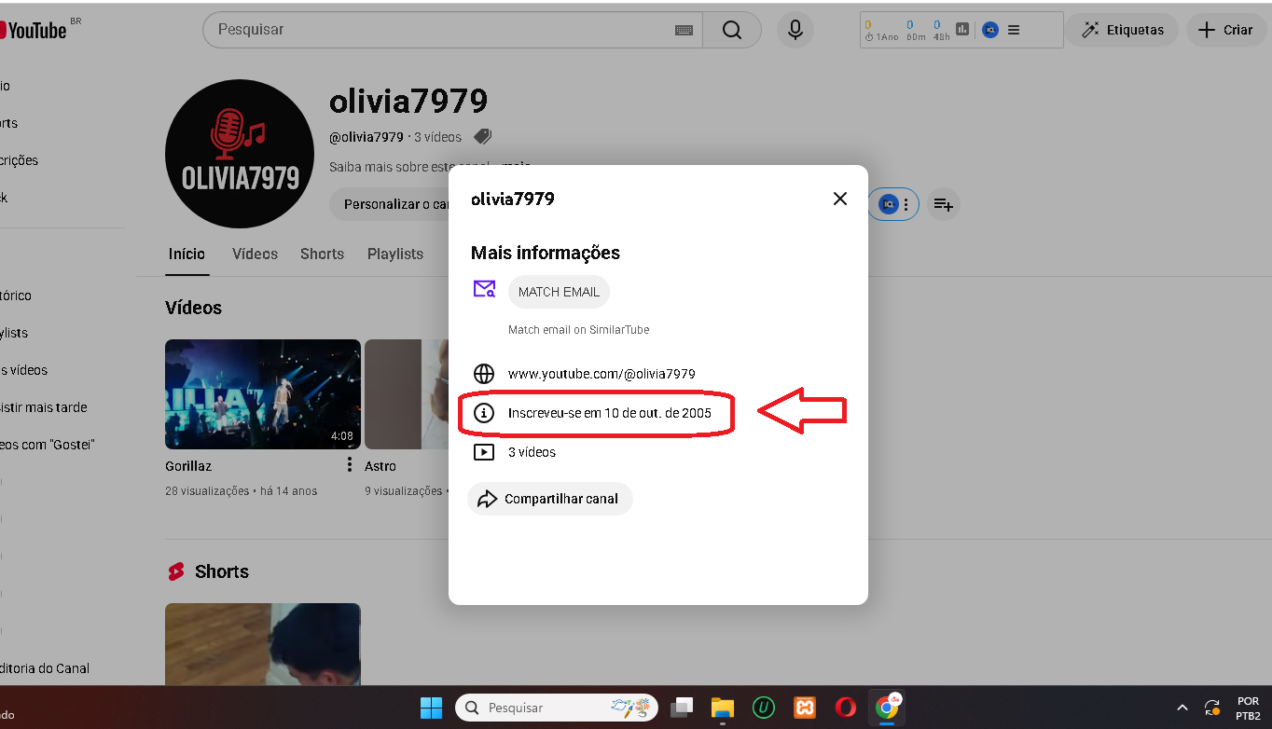The width and height of the screenshot is (1272, 729).
Task: Click 'Match email on SimilarTube' text
Action: pyautogui.click(x=578, y=330)
